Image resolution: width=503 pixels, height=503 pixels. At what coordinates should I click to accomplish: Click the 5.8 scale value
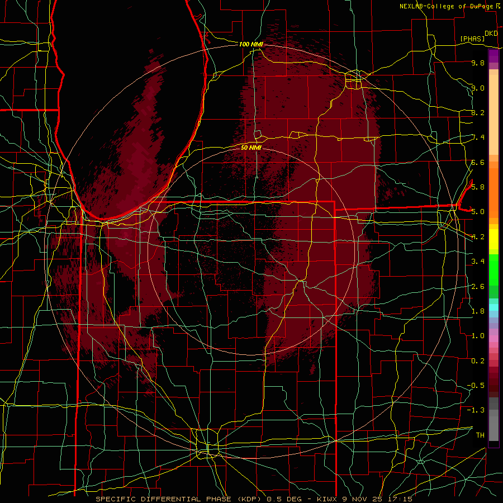click(478, 187)
